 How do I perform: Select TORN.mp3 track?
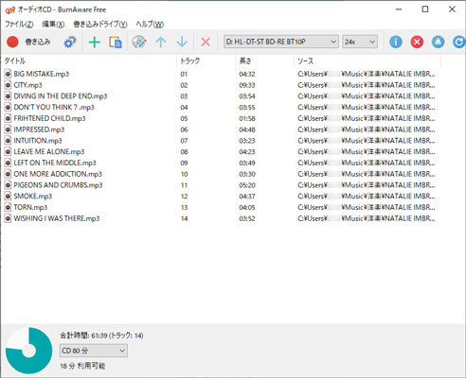(30, 207)
